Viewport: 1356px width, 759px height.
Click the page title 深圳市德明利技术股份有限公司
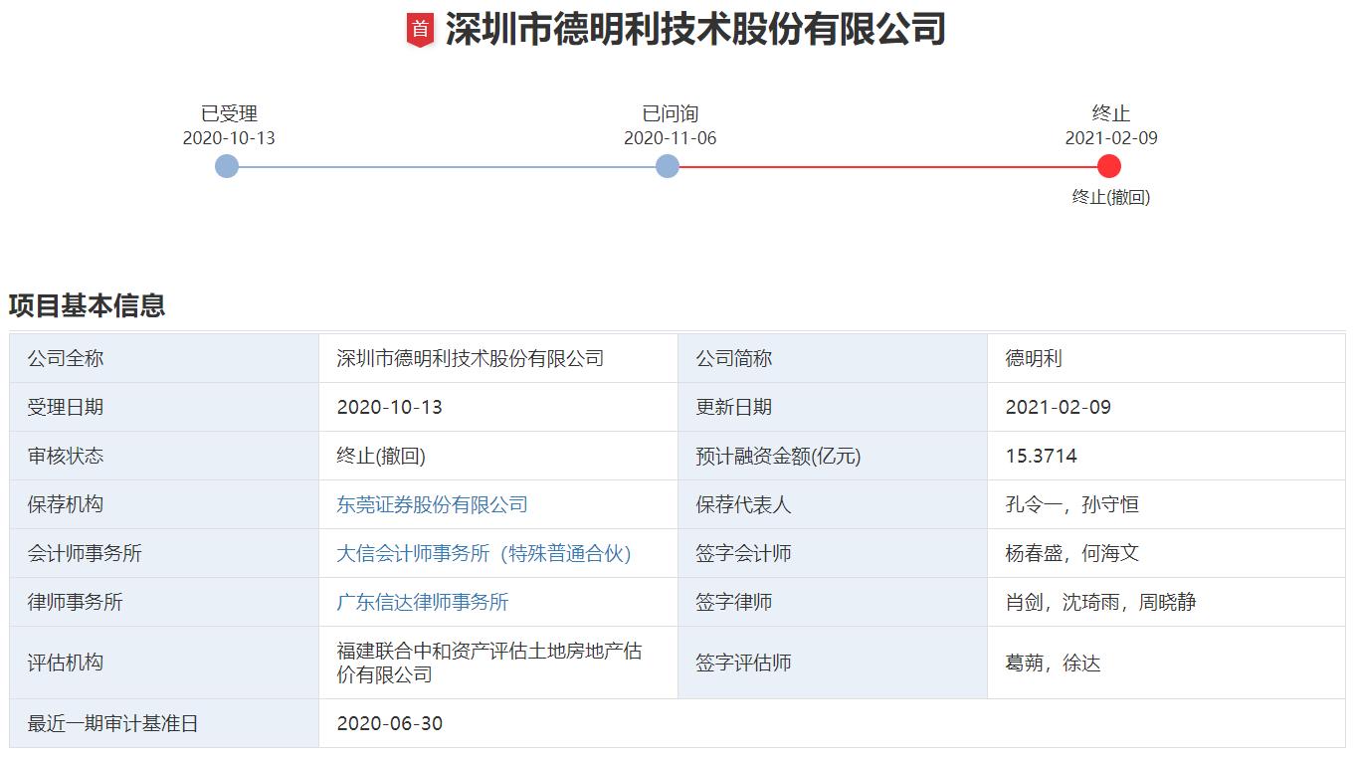[694, 30]
